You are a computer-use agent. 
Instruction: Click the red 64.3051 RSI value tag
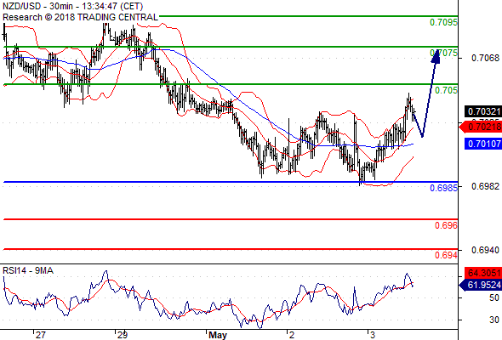tap(483, 273)
